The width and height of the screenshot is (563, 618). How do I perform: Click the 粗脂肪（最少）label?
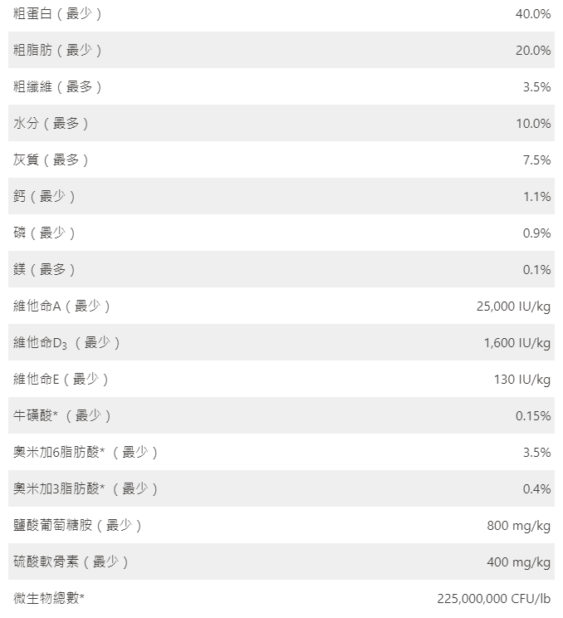pos(58,51)
